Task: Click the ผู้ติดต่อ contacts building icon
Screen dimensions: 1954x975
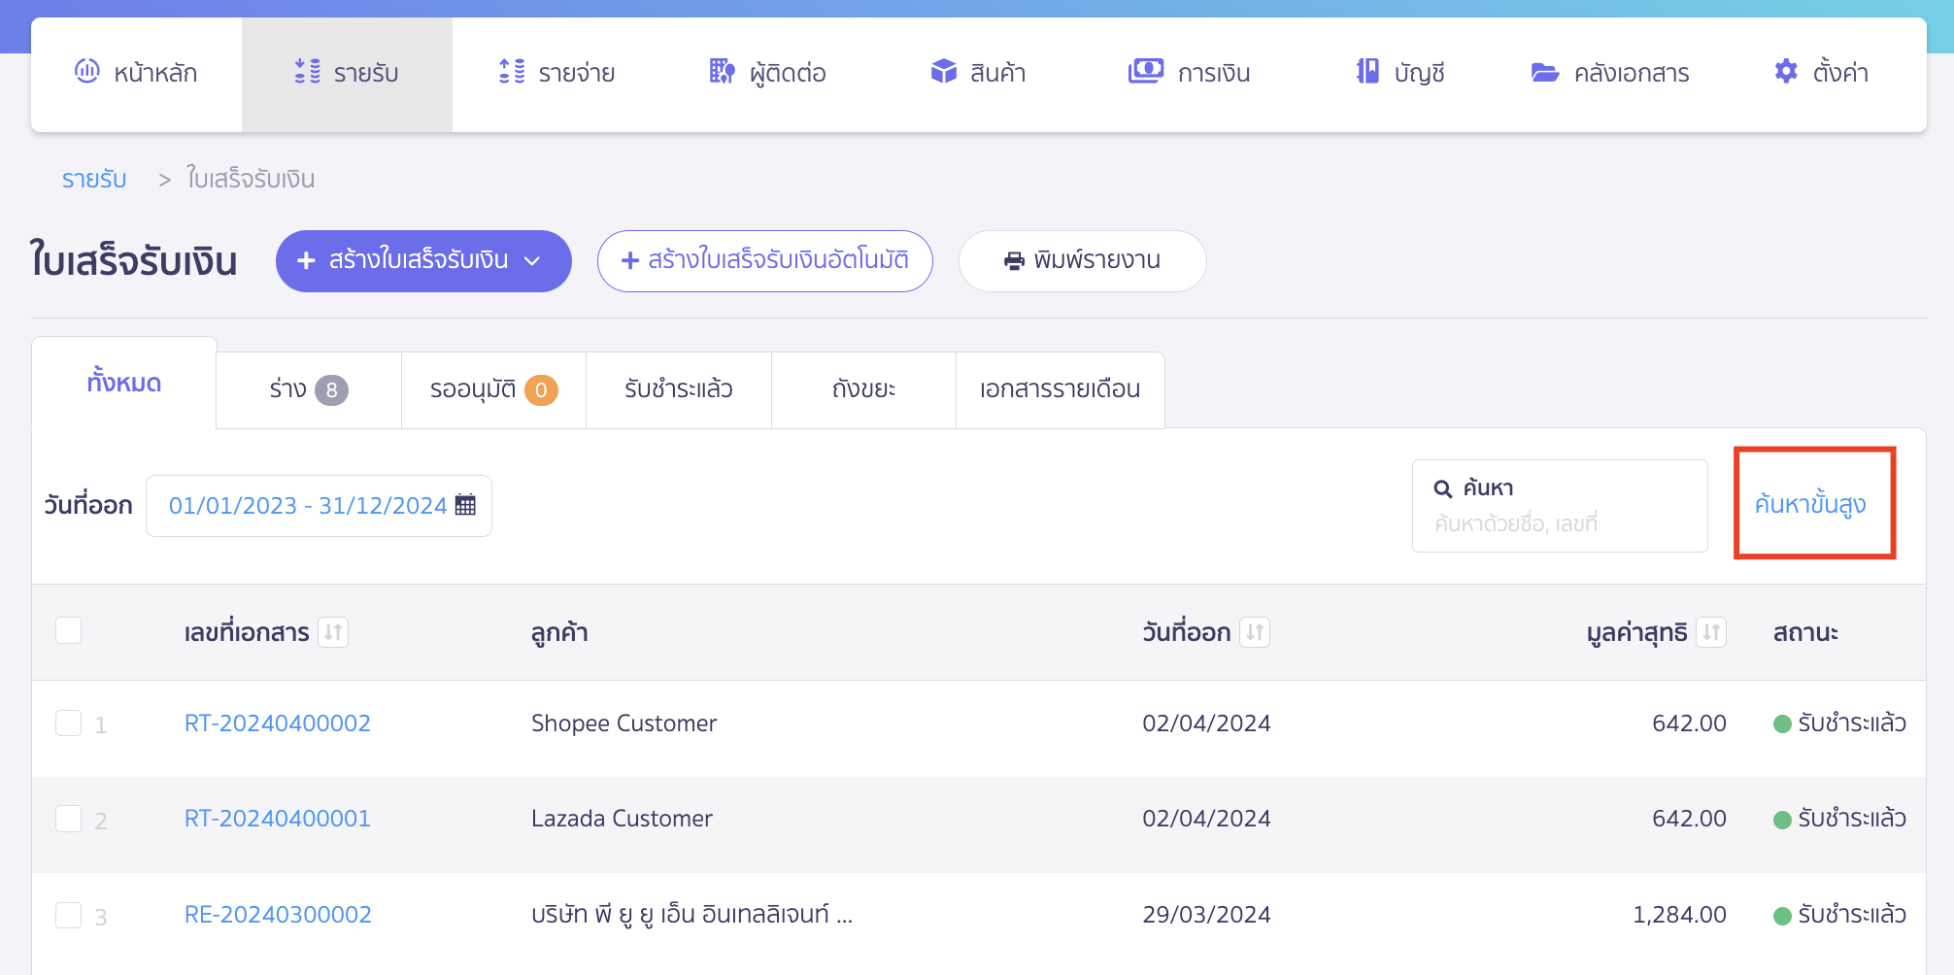Action: (x=722, y=71)
